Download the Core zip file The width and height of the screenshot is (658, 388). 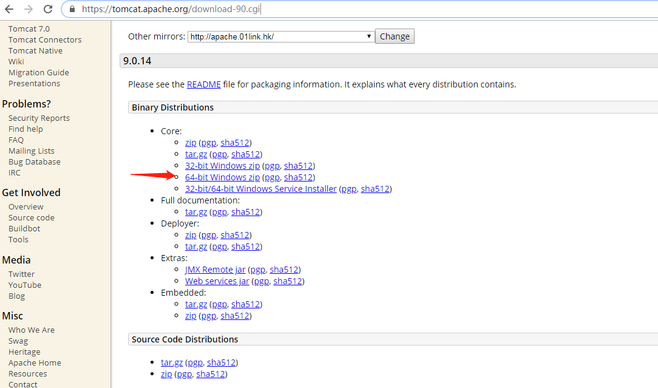tap(191, 143)
